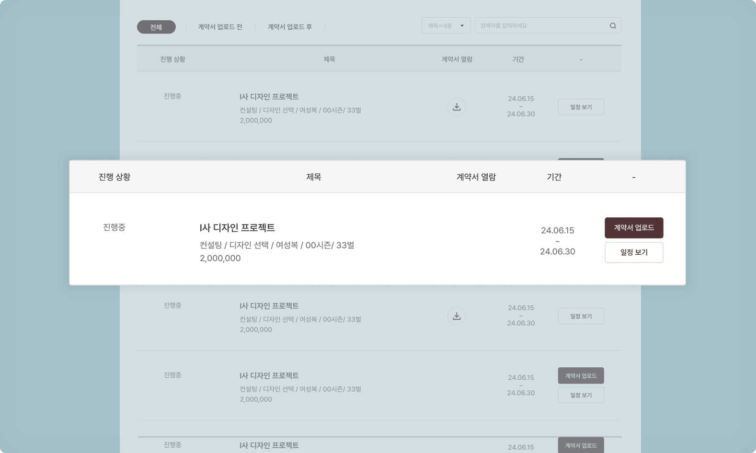This screenshot has width=756, height=453.
Task: Click 일정 보기 beside the lower download icon
Action: click(x=581, y=316)
